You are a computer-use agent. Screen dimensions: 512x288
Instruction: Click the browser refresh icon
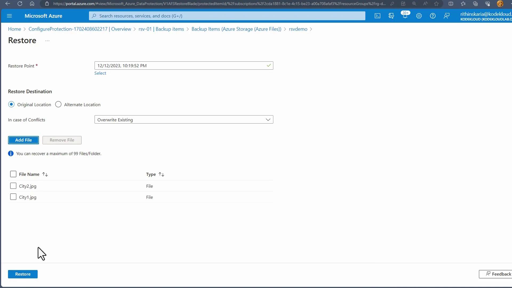point(20,4)
